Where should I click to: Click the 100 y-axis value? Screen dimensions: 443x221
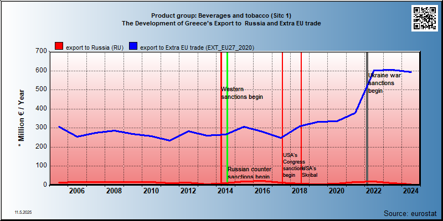(x=41, y=166)
